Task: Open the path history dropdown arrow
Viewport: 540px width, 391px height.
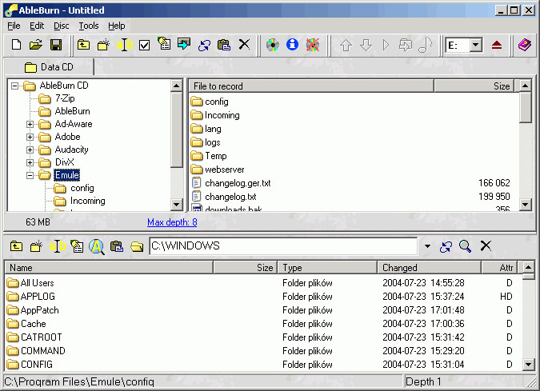Action: click(427, 246)
